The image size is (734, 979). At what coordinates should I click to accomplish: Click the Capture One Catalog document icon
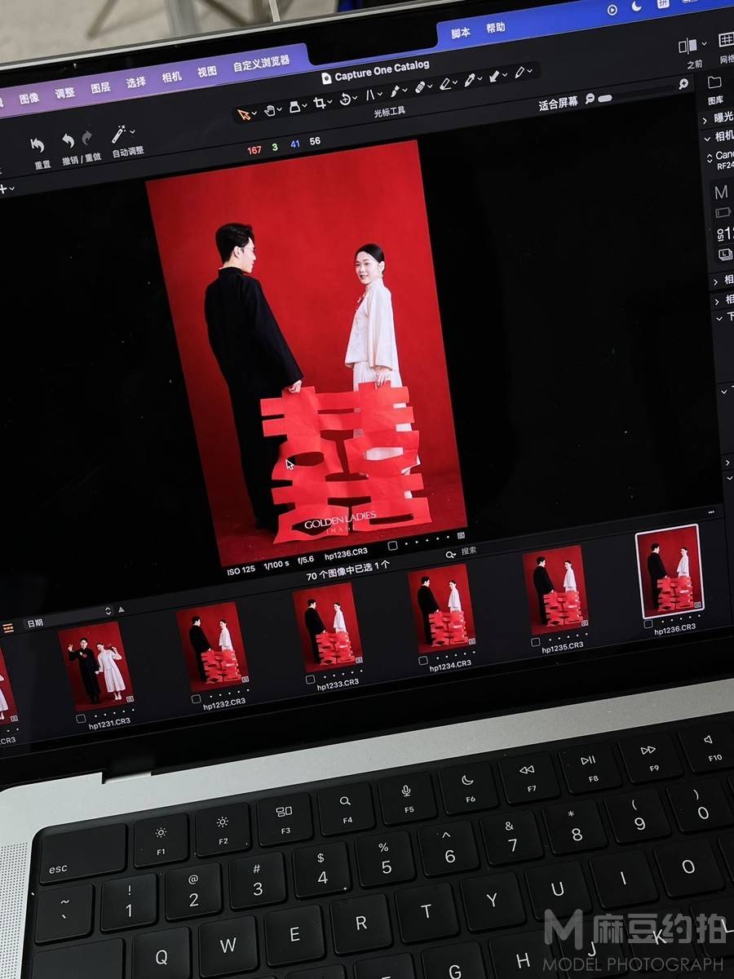(x=326, y=78)
